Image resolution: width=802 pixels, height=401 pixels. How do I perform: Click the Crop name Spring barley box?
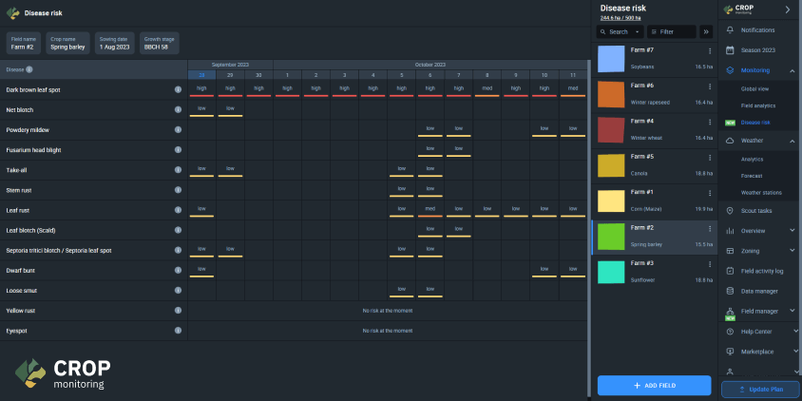pyautogui.click(x=67, y=44)
